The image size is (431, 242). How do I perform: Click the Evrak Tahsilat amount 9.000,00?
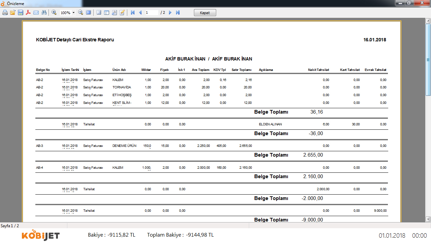tap(380, 211)
